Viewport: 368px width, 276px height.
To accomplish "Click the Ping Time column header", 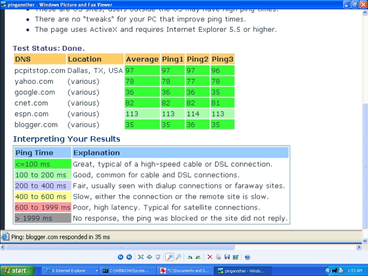I will click(43, 152).
